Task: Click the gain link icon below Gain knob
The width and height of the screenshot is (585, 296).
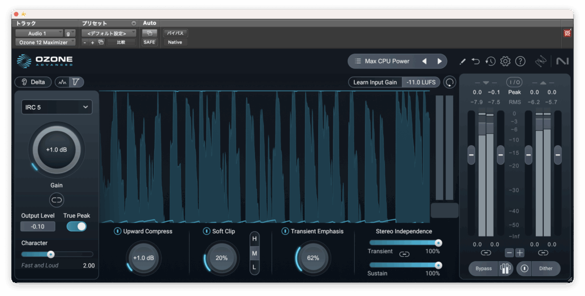Action: tap(57, 199)
